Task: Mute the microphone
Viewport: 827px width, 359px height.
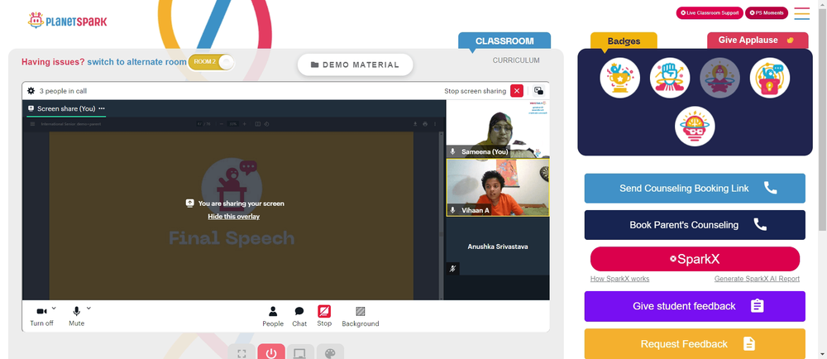Action: tap(76, 316)
